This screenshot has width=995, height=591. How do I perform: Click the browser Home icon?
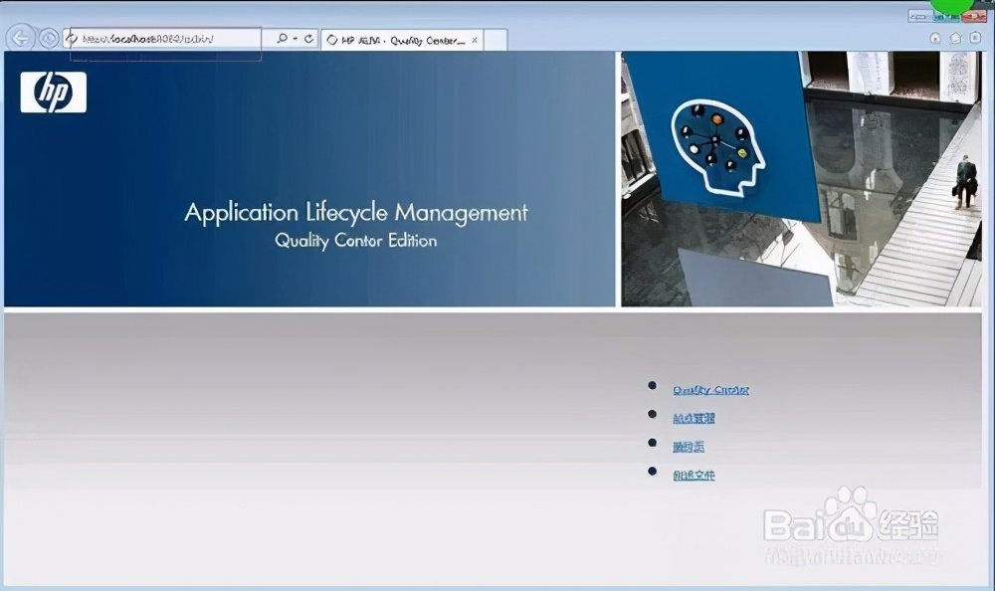coord(934,38)
